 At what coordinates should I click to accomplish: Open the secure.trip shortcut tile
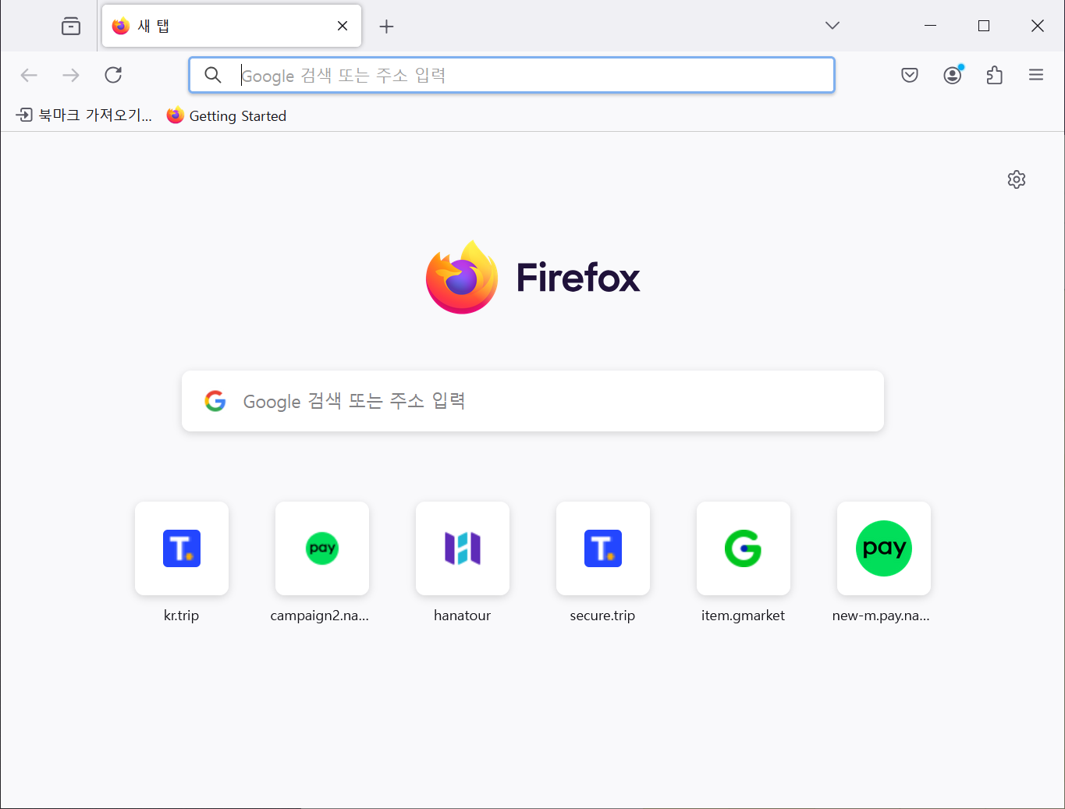point(603,548)
